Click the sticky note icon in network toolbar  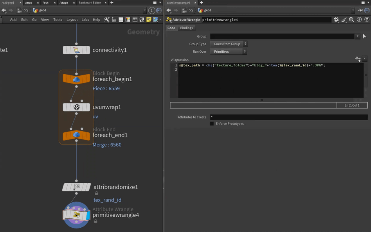[149, 20]
